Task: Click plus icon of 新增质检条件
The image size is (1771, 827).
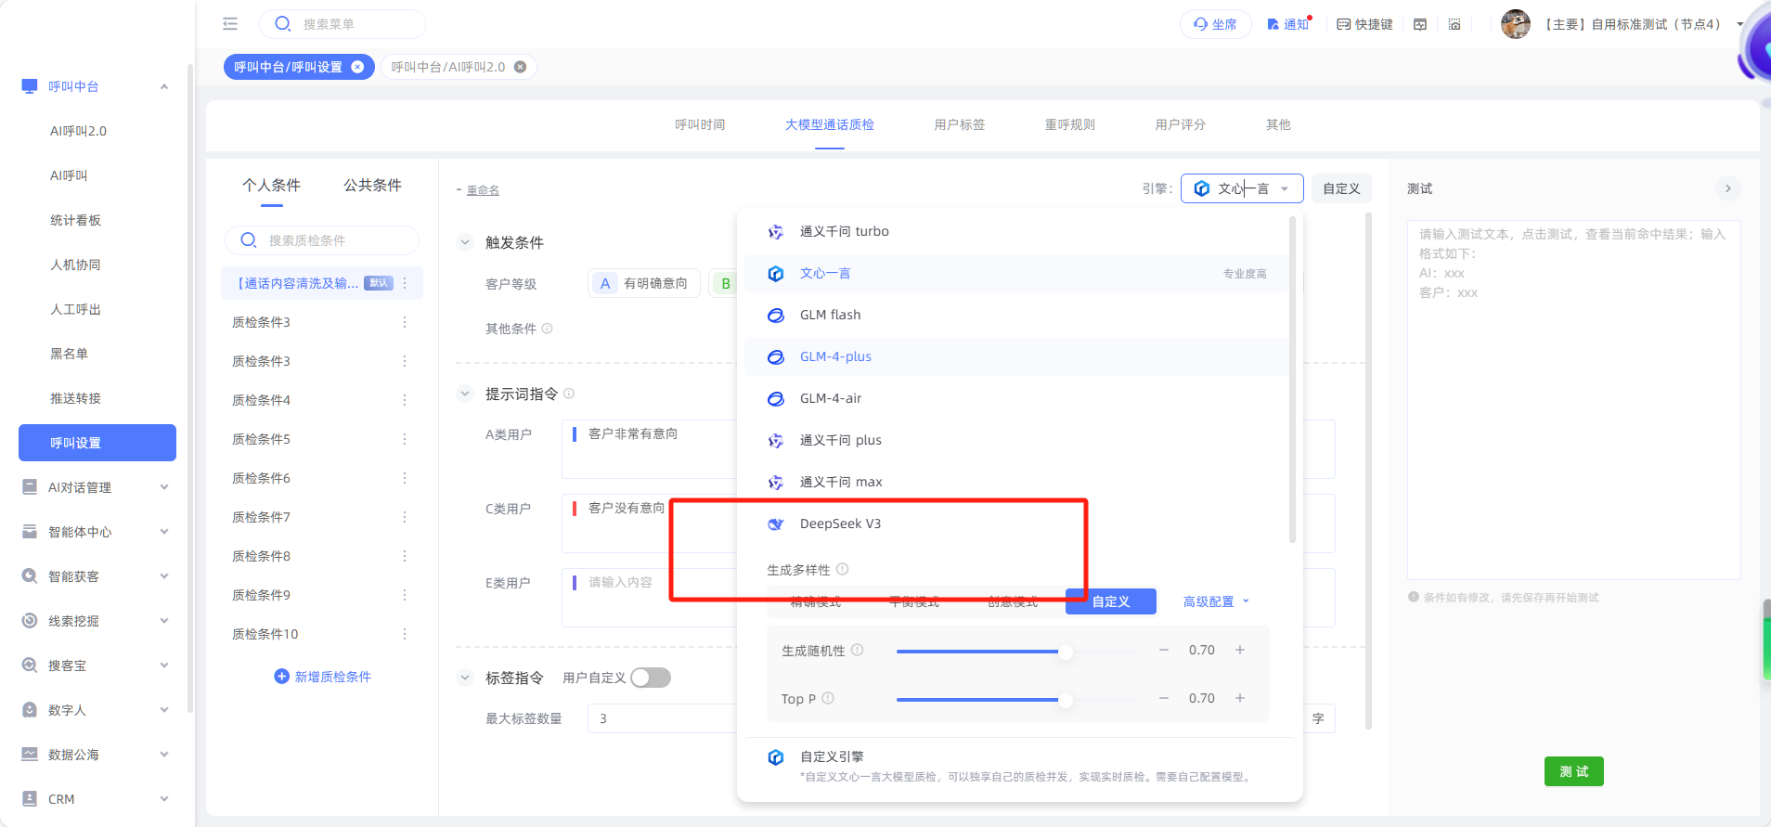Action: pos(282,677)
